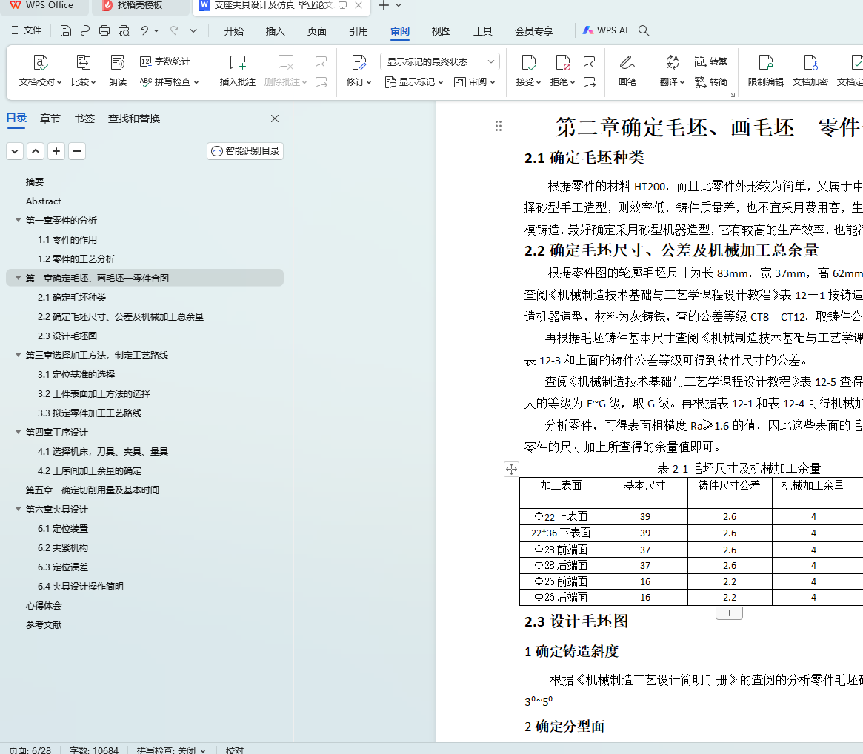Screen dimensions: 863x754
Task: Switch to 章节 navigation tab
Action: [x=50, y=119]
